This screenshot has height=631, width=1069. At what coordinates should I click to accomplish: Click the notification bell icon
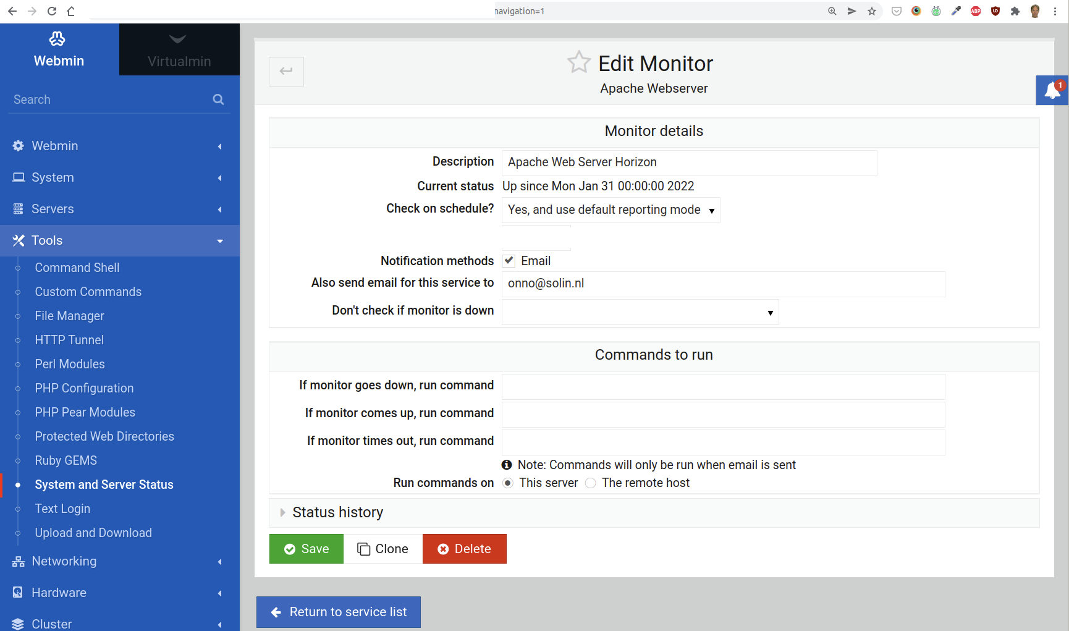1052,91
